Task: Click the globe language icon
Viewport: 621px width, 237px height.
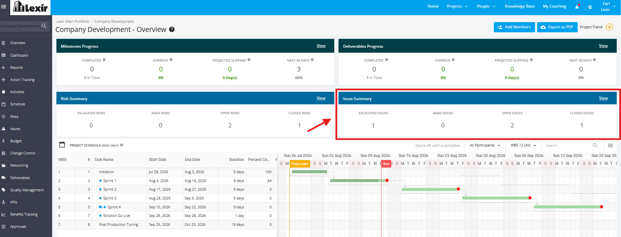Action: tap(590, 7)
